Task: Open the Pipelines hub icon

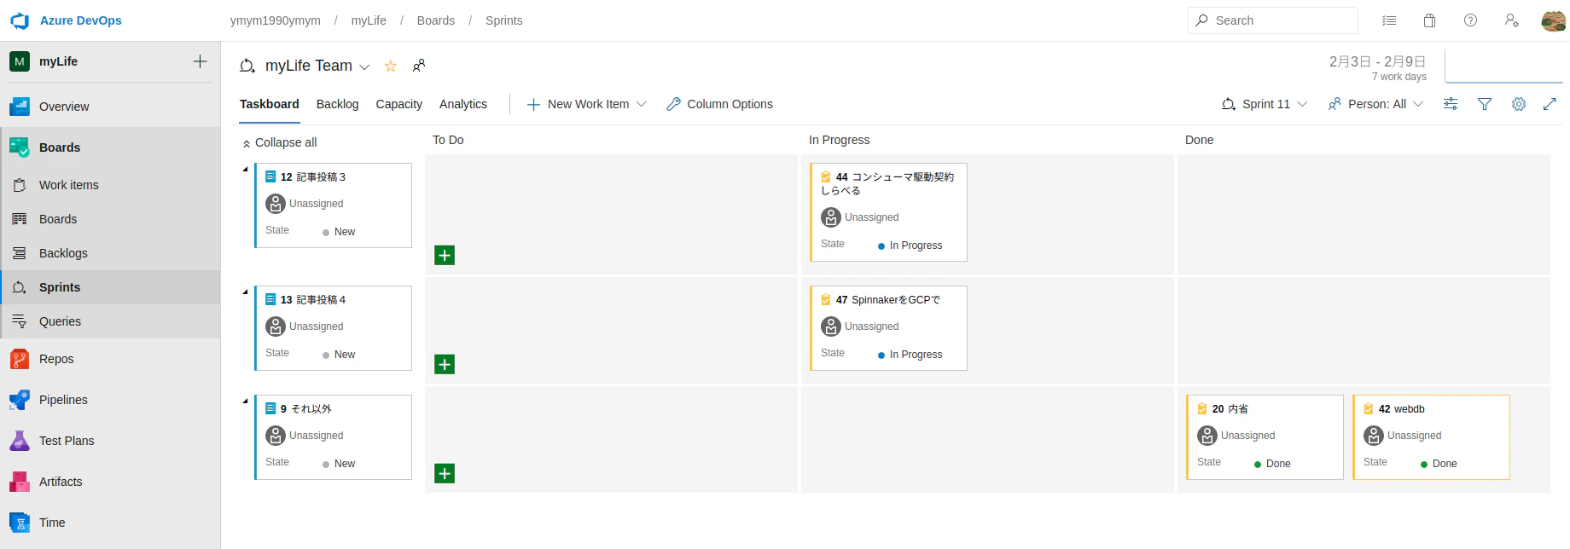Action: click(x=20, y=400)
